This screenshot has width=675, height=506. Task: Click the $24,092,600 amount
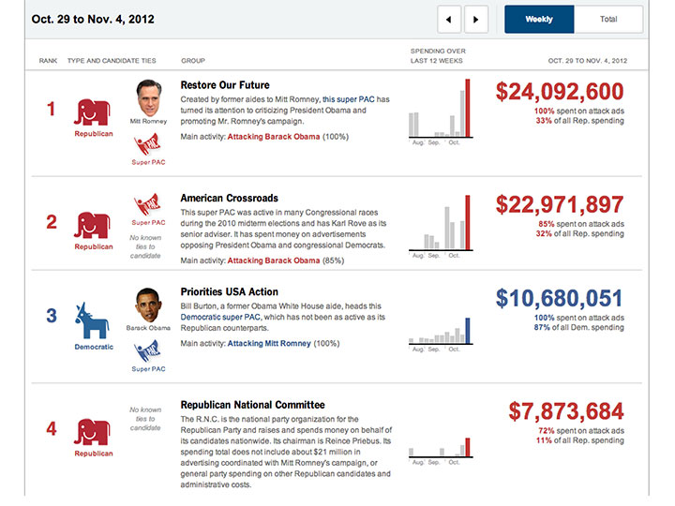559,92
